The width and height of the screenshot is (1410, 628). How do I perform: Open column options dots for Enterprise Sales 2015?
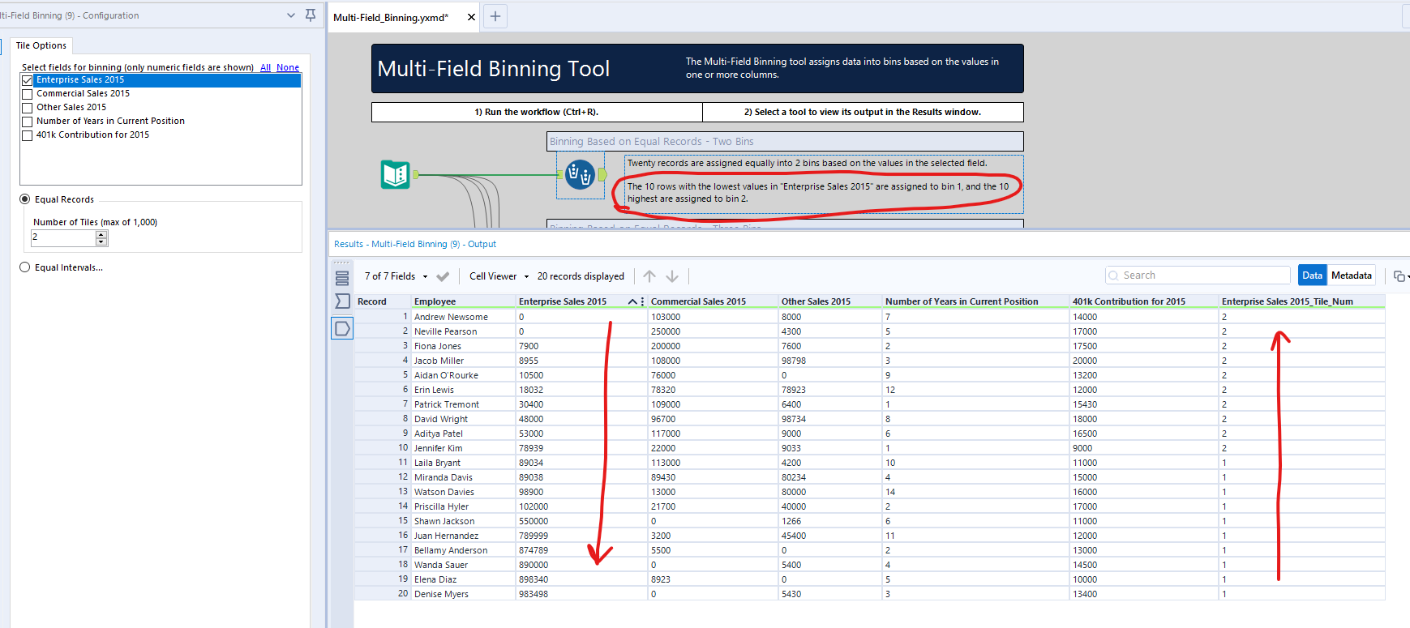643,301
